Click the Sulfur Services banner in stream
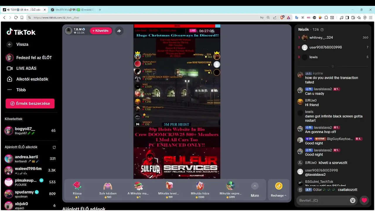 coord(177,163)
